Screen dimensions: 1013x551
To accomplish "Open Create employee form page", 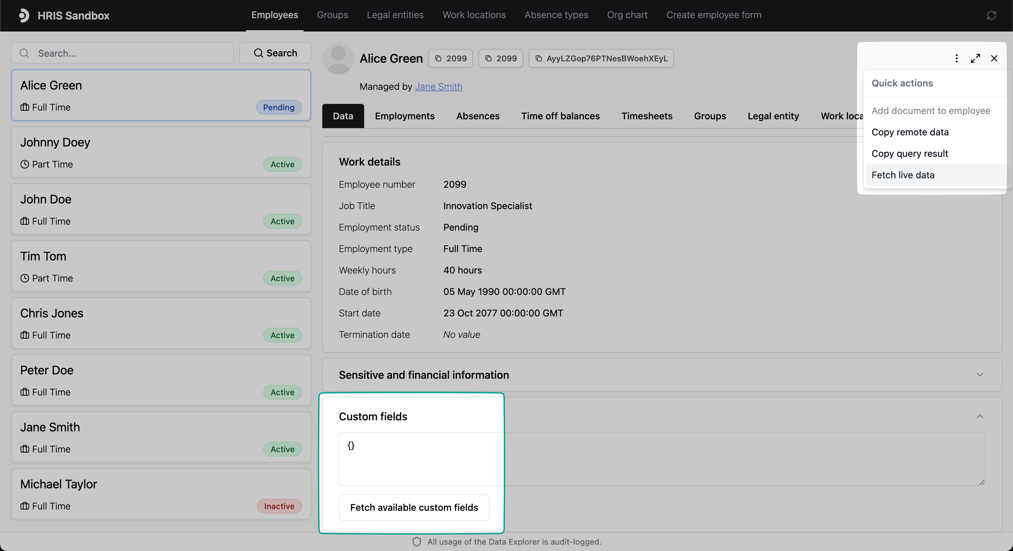I will (x=714, y=15).
